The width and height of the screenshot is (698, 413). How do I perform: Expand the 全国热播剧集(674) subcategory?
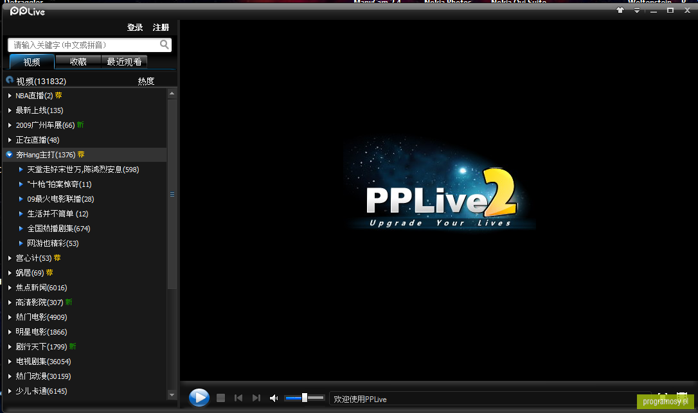click(21, 228)
